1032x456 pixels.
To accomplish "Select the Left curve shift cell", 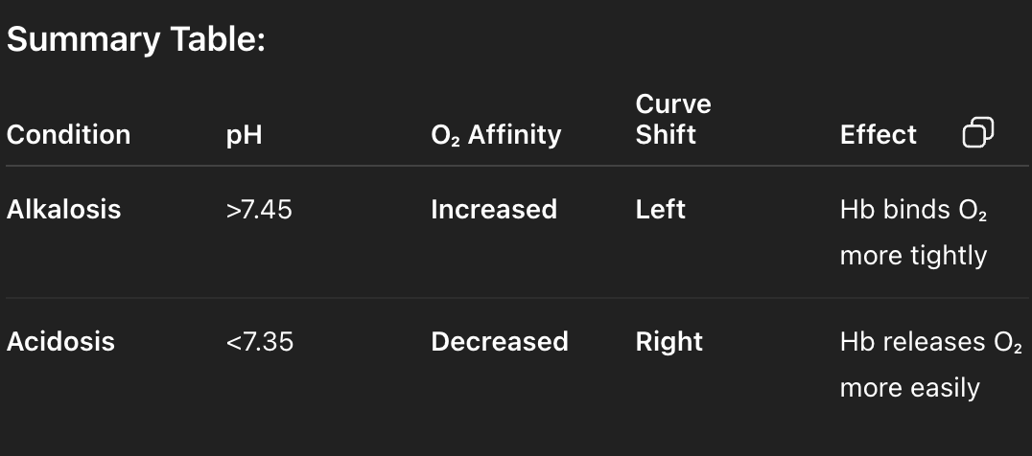I will (x=660, y=210).
